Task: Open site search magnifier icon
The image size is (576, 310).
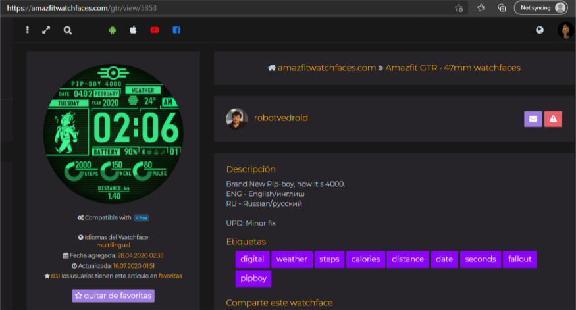Action: 68,30
